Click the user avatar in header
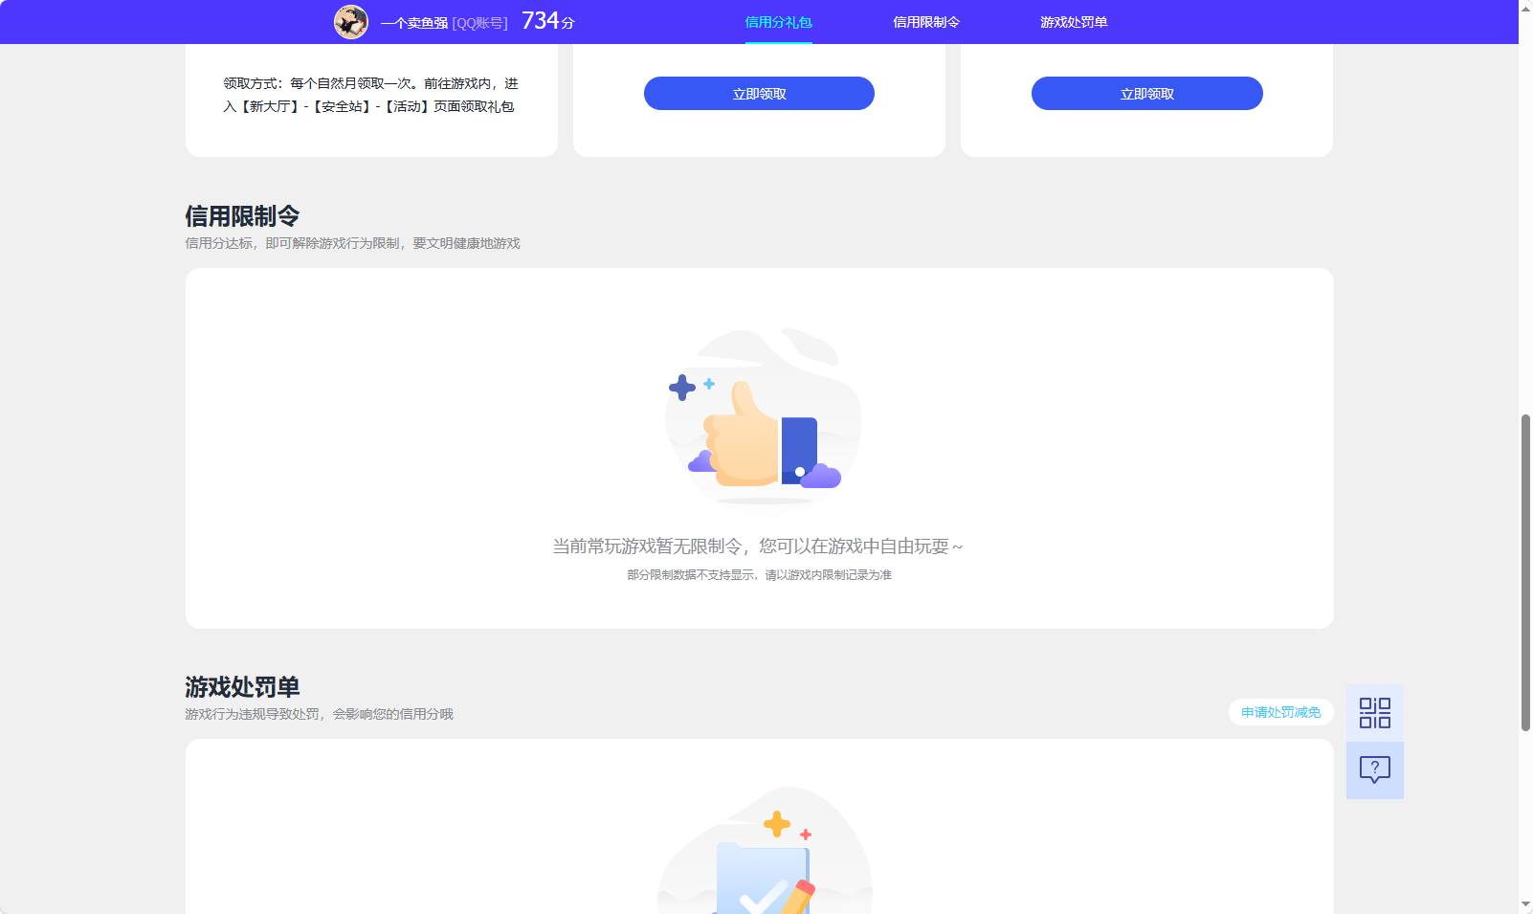1533x914 pixels. (x=351, y=21)
